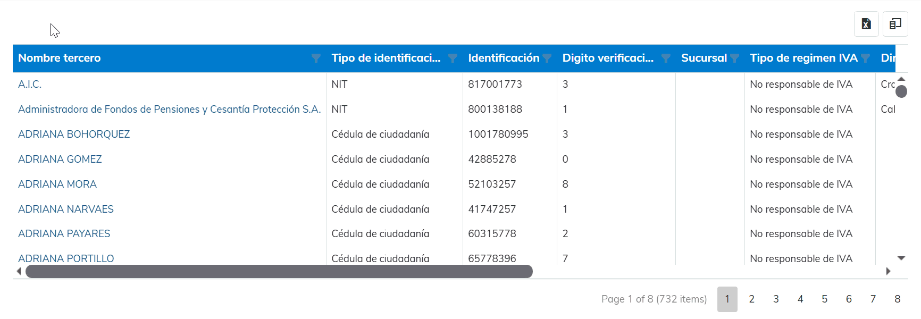Click the scroll right arrow
Image resolution: width=921 pixels, height=319 pixels.
[x=888, y=271]
